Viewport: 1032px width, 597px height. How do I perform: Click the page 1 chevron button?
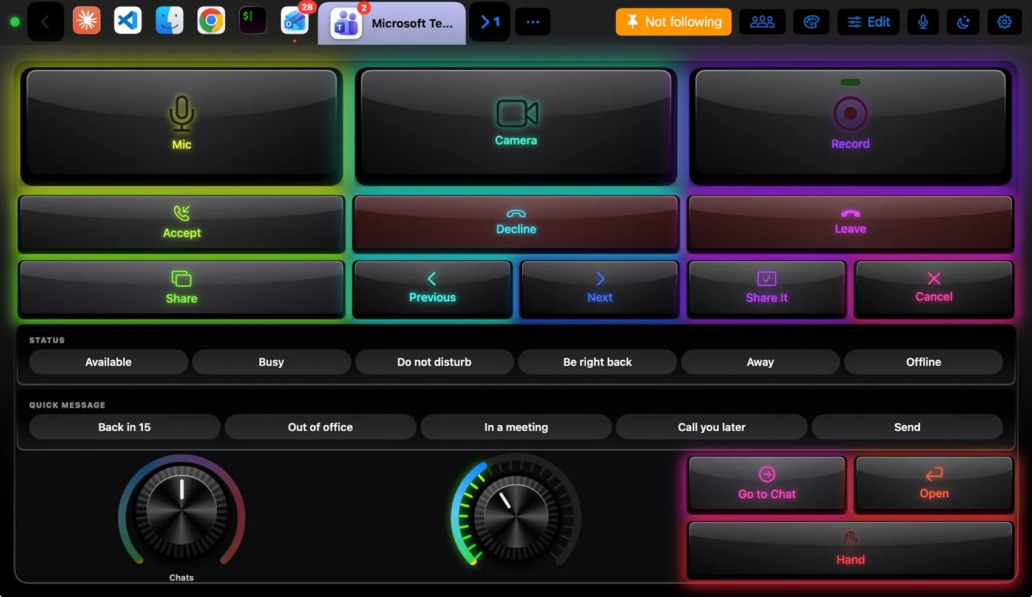click(490, 22)
